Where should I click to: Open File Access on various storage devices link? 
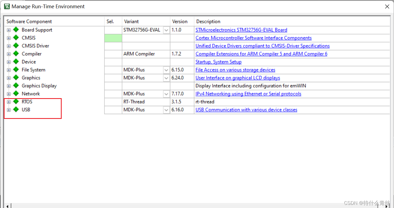pos(235,70)
